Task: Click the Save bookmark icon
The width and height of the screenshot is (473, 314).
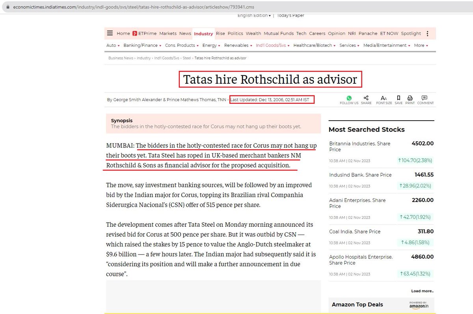Action: click(399, 98)
